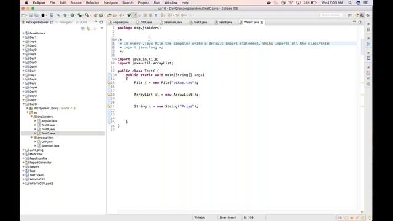
Task: Toggle Mark Occurrences in toolbar
Action: (134, 15)
